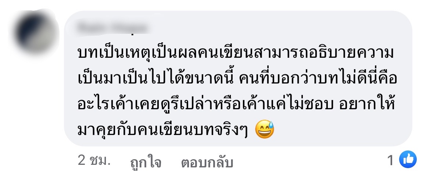Open the blurred commenter name link
Screen dimensions: 430x174
112,28
